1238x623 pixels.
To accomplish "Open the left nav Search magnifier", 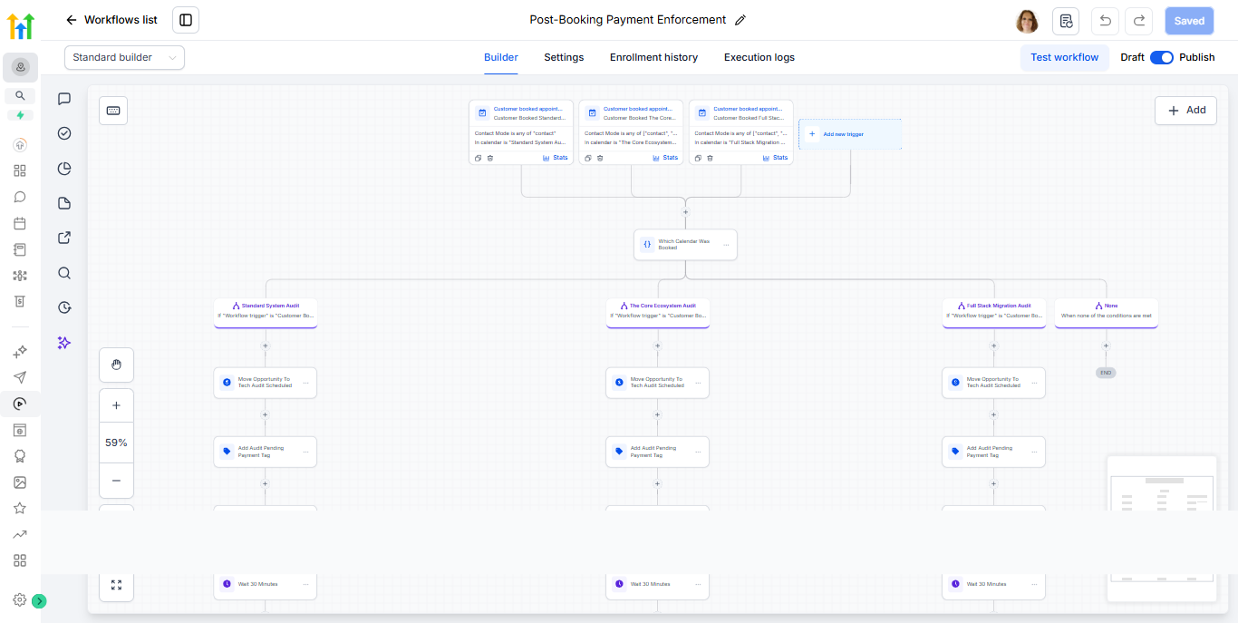I will coord(20,95).
